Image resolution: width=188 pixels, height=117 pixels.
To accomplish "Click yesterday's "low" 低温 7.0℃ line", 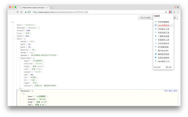I will pyautogui.click(x=33, y=69).
